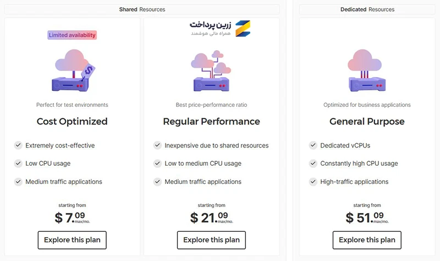Explore this plan for Cost Optimized
Image resolution: width=440 pixels, height=261 pixels.
[x=72, y=240]
